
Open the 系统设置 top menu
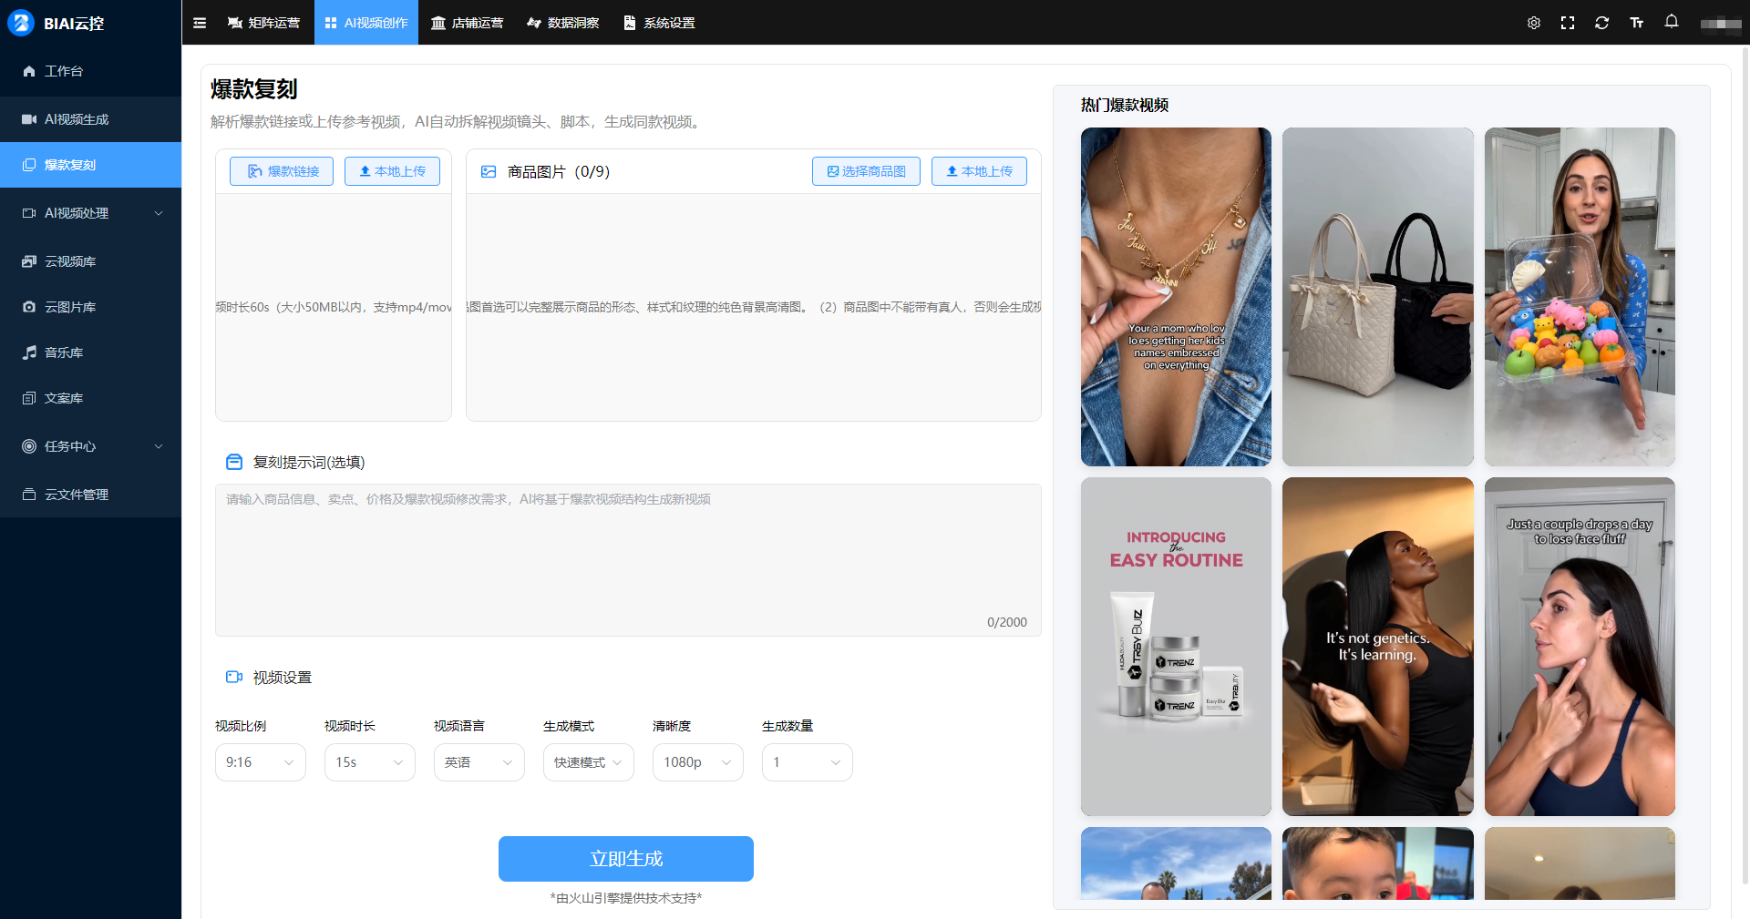[659, 23]
